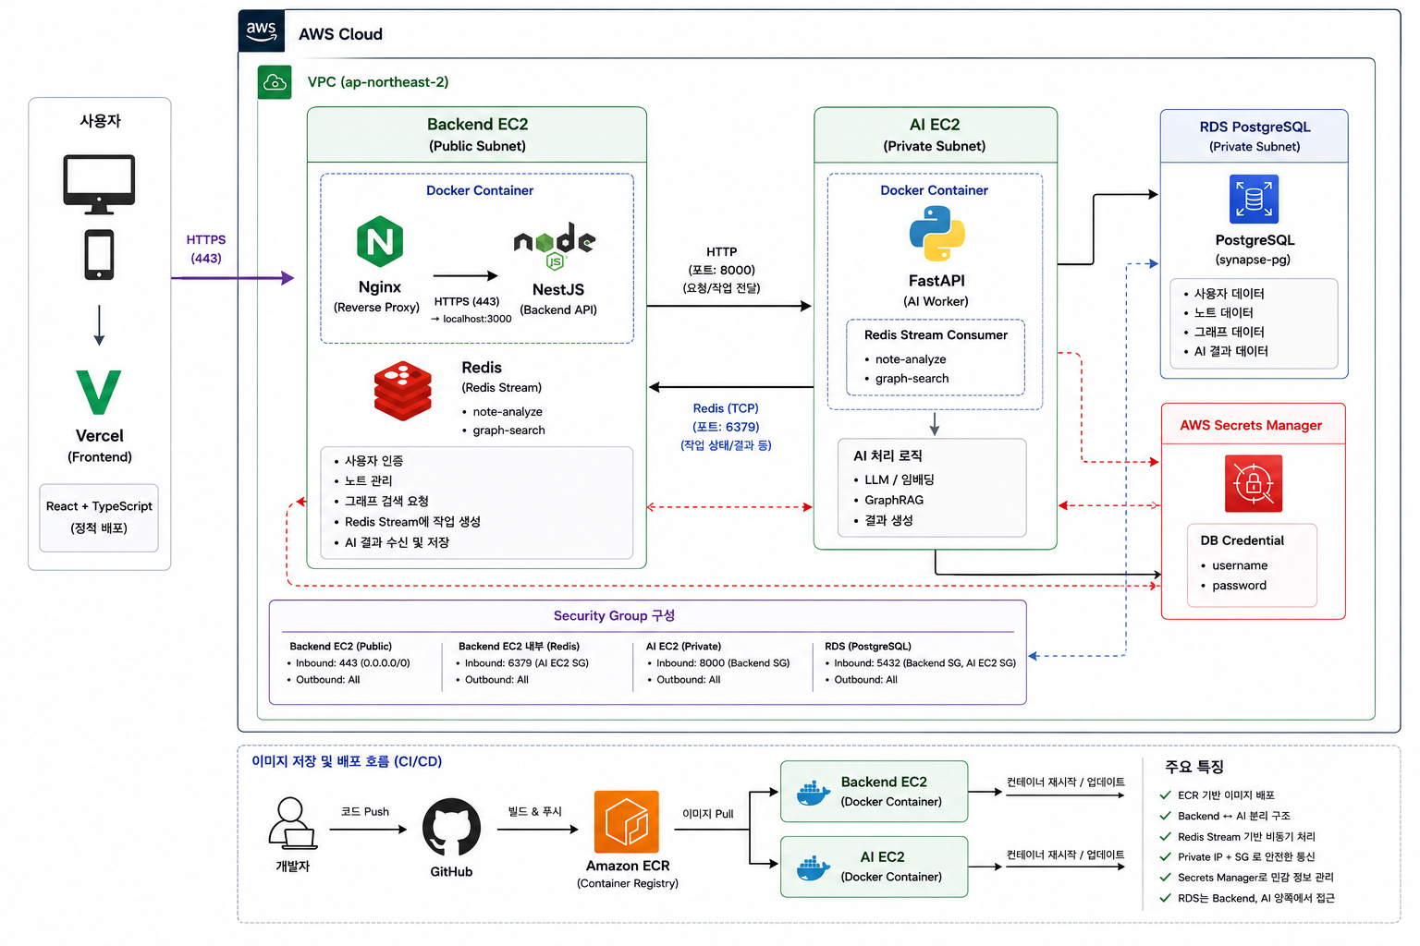Image resolution: width=1420 pixels, height=946 pixels.
Task: Click checkmark beside Redis Stream 기반 비동기 처리
Action: click(1165, 836)
